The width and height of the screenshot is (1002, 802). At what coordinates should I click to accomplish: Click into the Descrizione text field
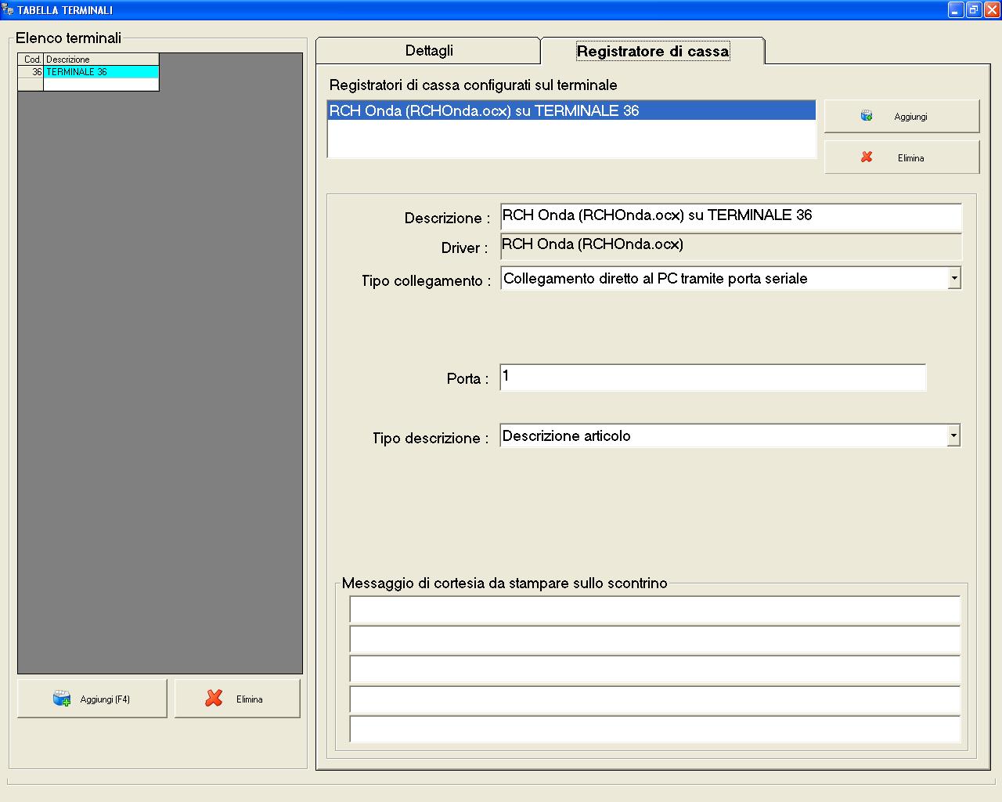(x=730, y=216)
